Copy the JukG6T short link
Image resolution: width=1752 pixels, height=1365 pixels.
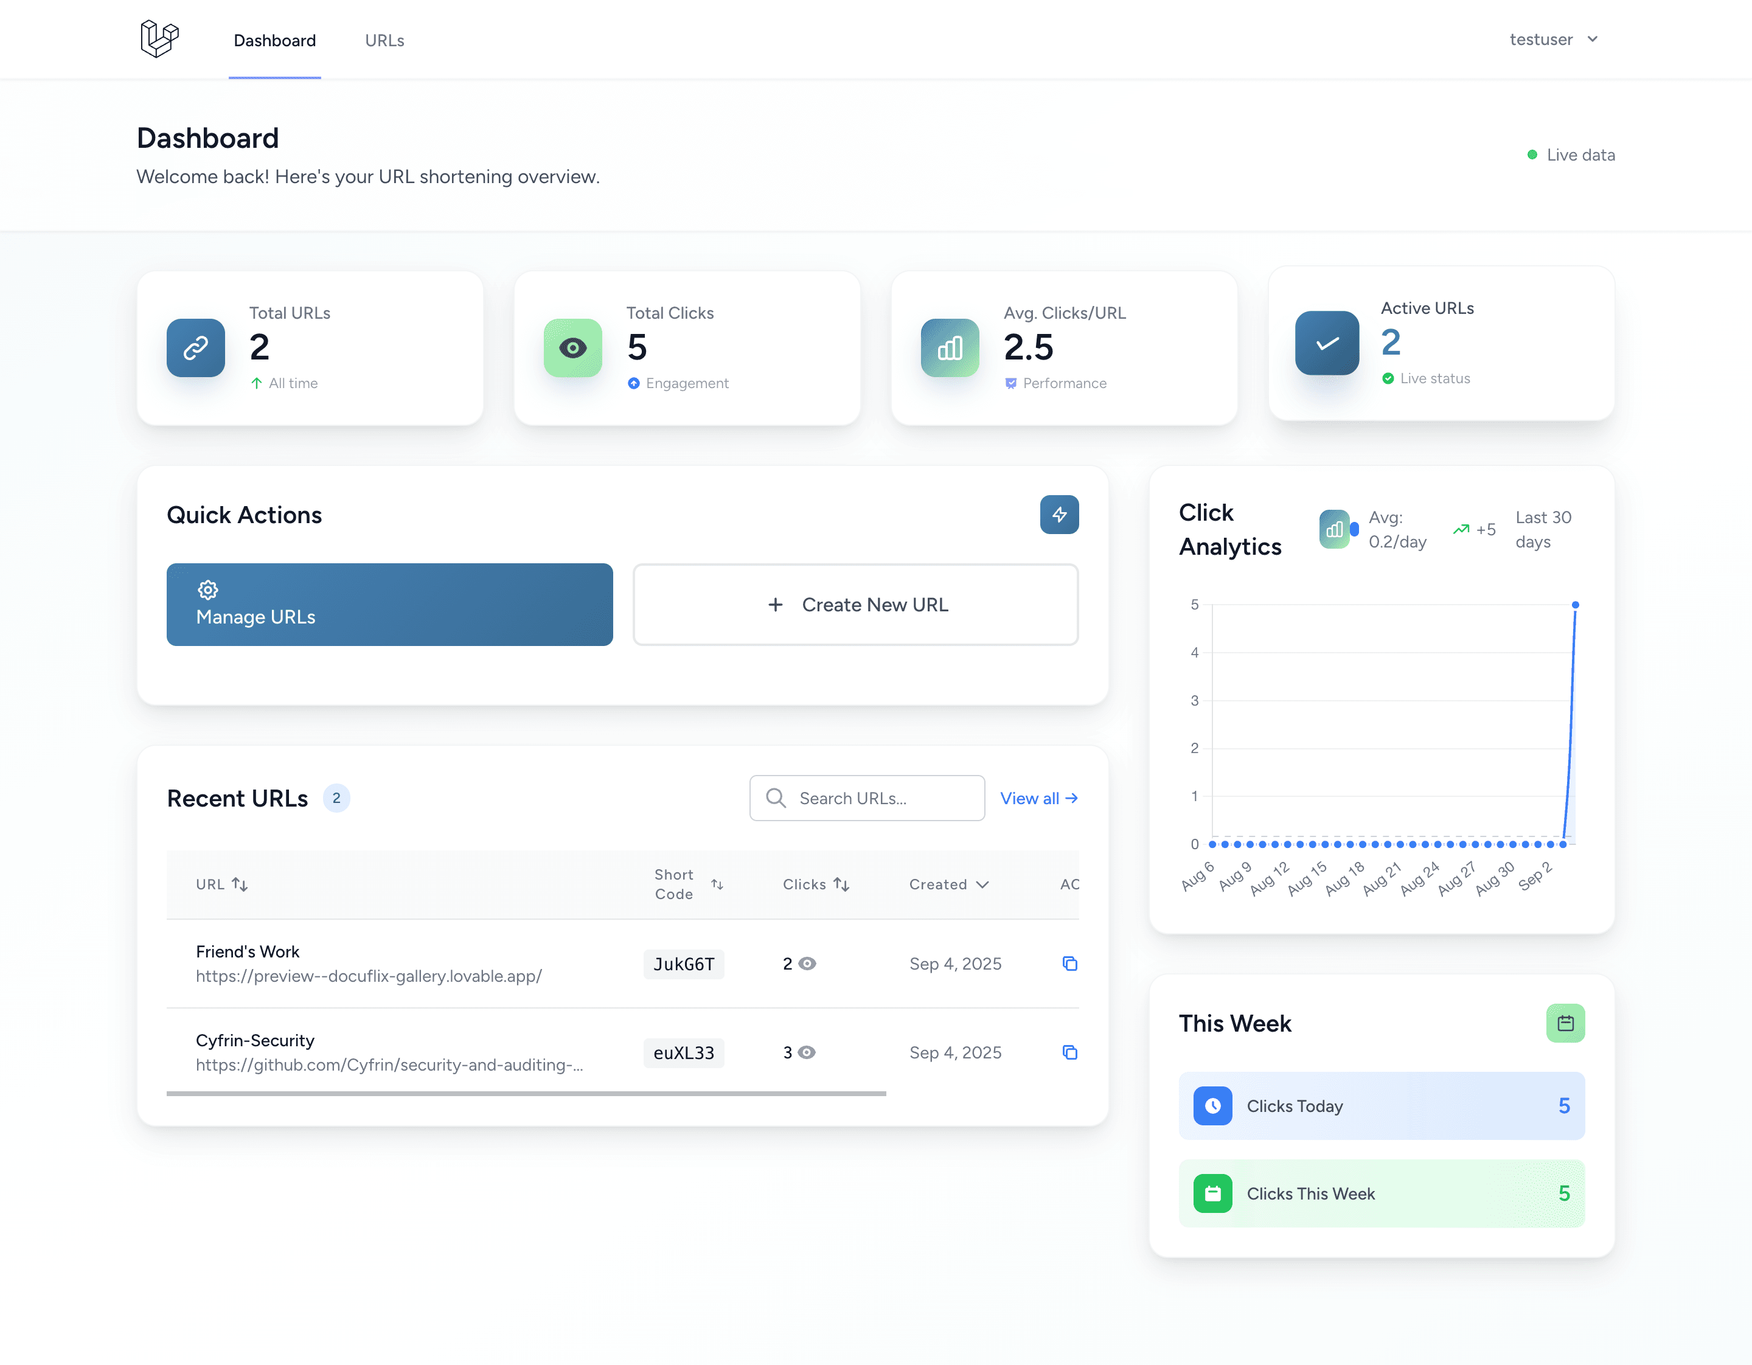pyautogui.click(x=1069, y=963)
